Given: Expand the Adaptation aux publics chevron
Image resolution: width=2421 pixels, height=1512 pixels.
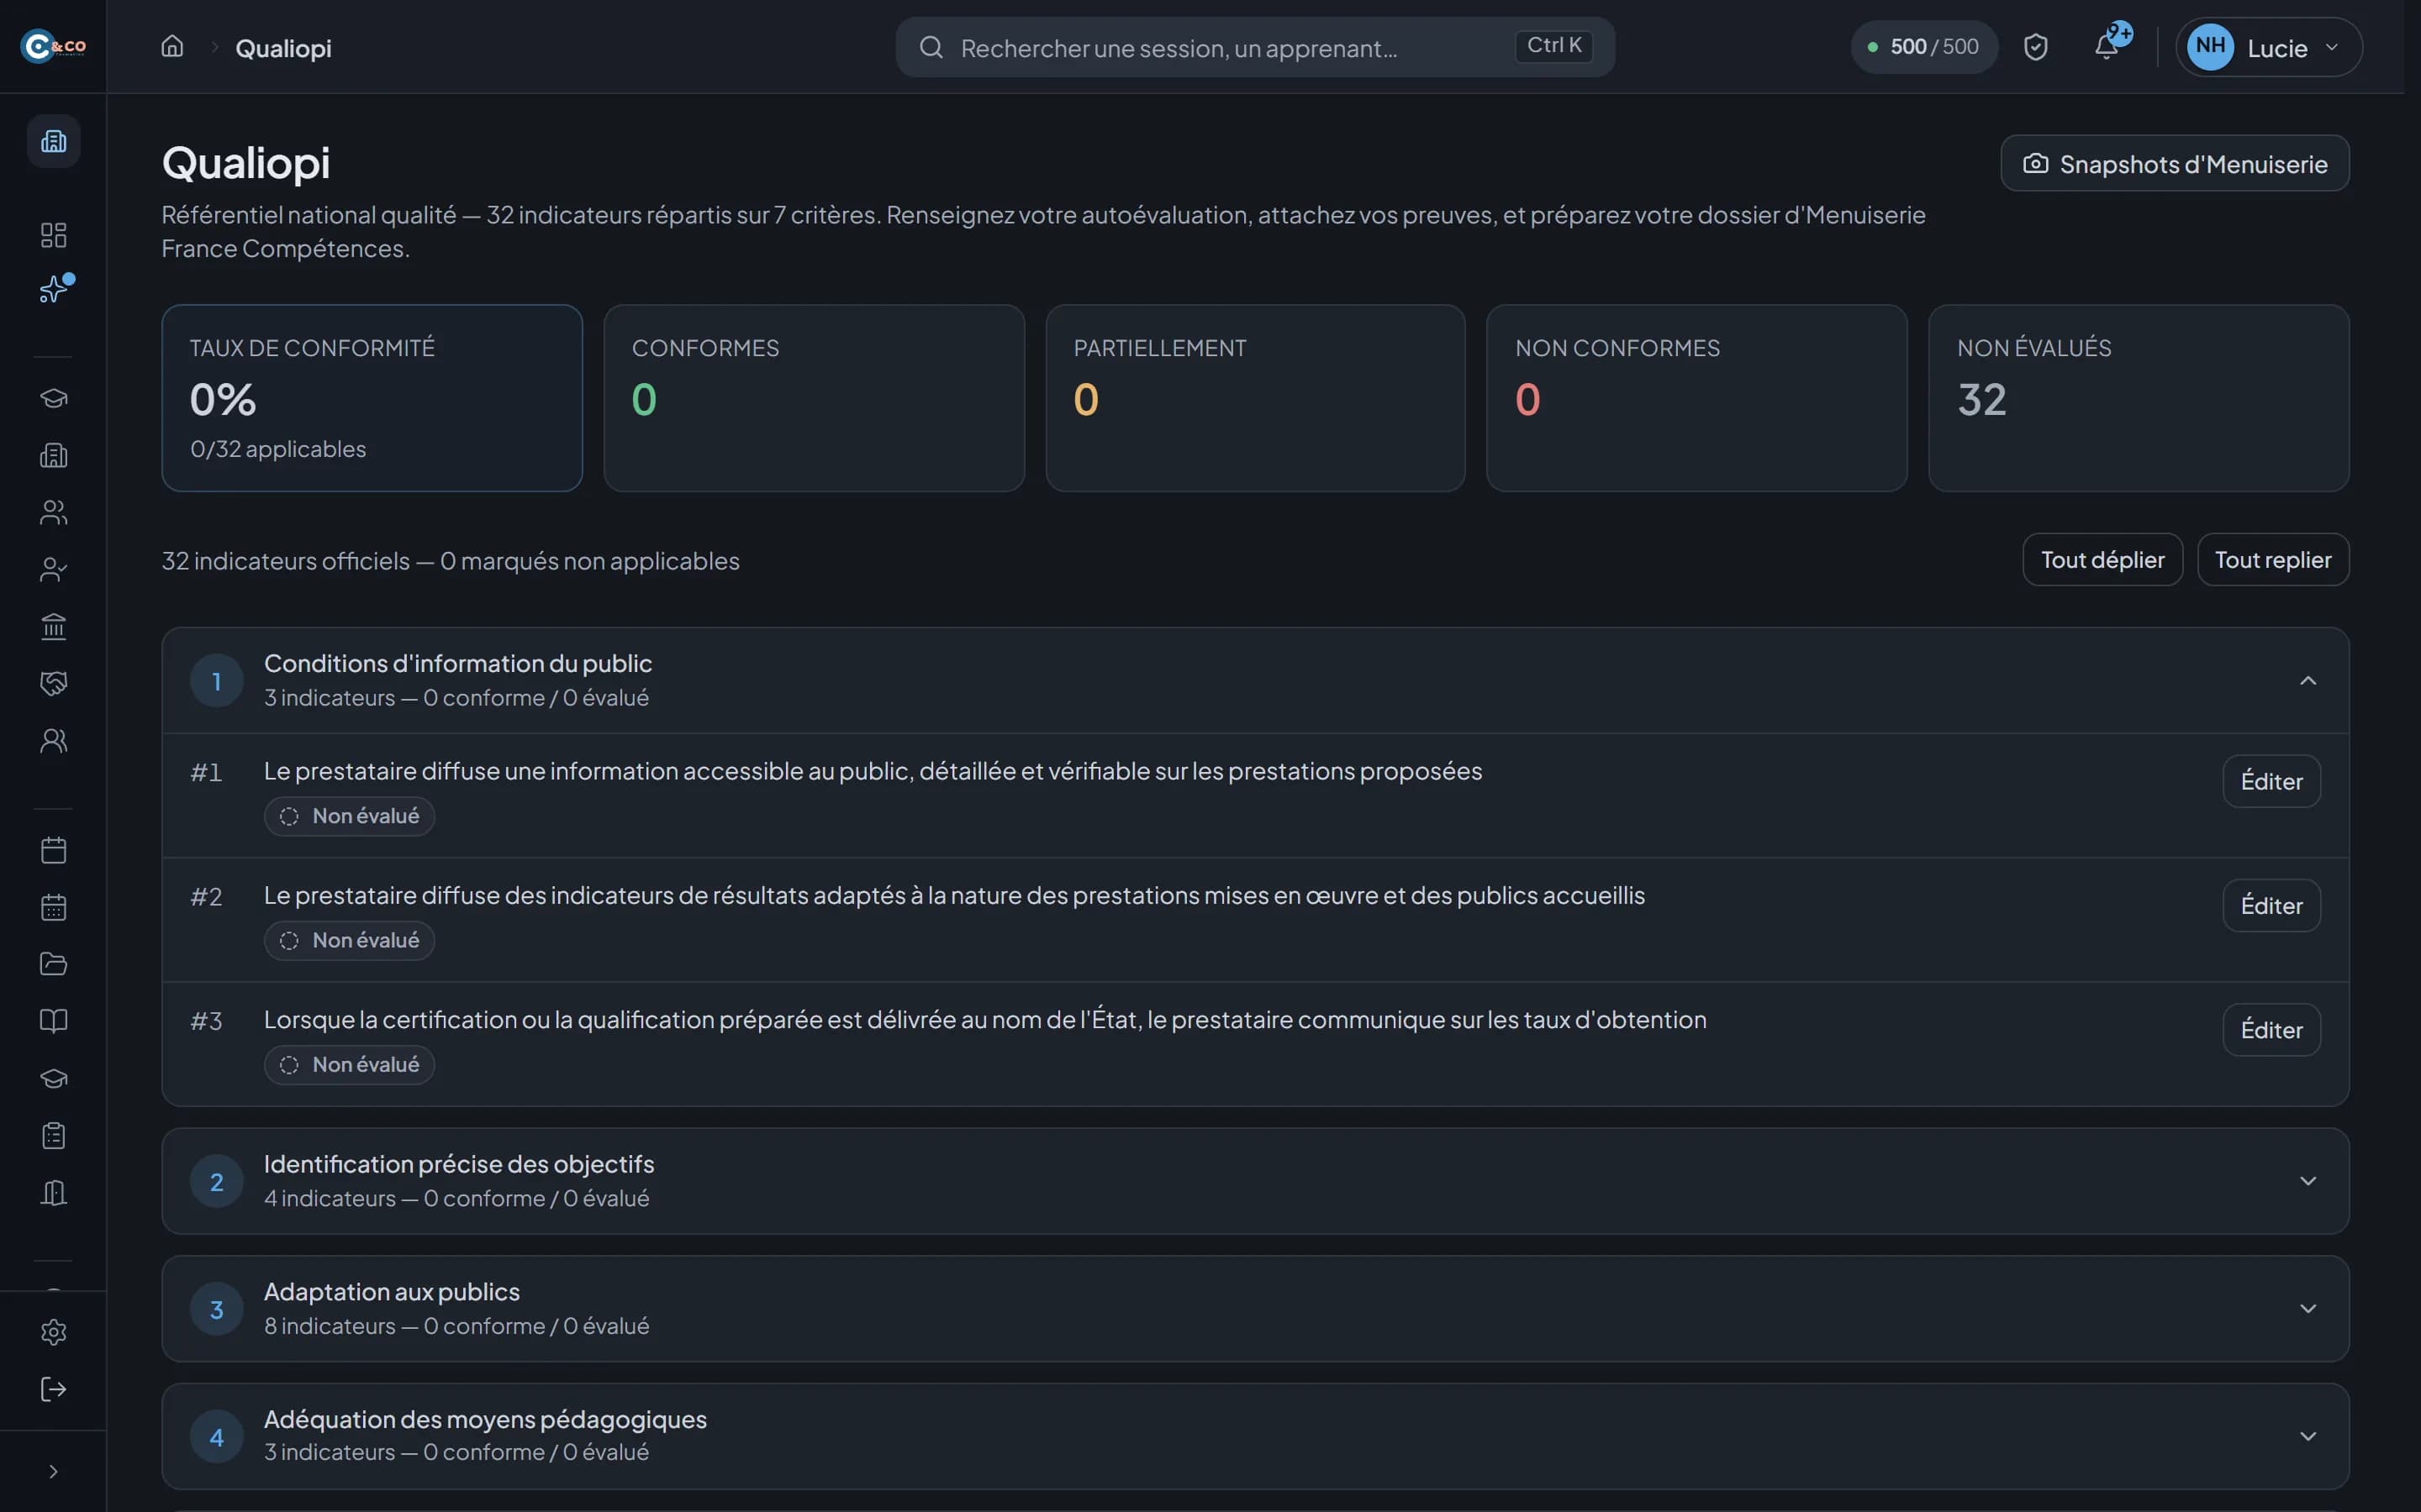Looking at the screenshot, I should 2308,1309.
